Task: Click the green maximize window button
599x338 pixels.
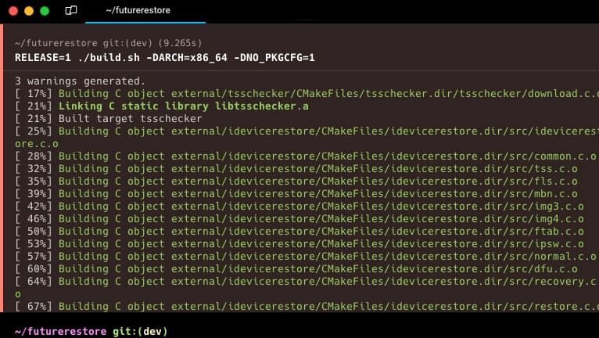Action: point(45,11)
